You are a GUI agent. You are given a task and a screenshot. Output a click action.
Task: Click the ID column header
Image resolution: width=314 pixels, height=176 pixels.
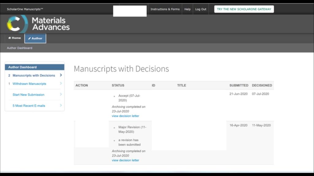tap(153, 85)
